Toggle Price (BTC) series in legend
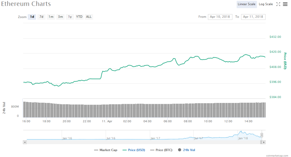This screenshot has width=291, height=157. point(161,150)
